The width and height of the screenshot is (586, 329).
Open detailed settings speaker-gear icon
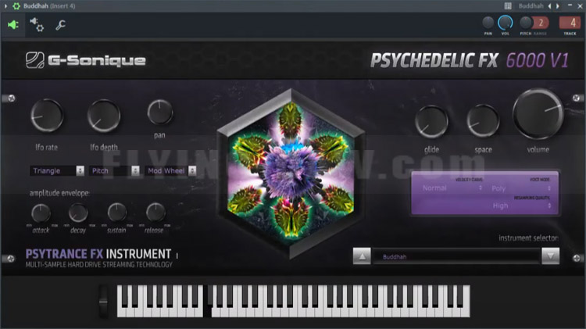tap(37, 25)
